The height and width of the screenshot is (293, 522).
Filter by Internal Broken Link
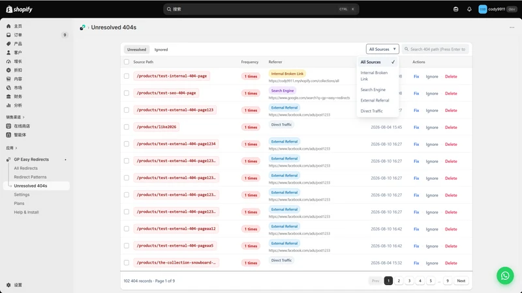click(378, 76)
